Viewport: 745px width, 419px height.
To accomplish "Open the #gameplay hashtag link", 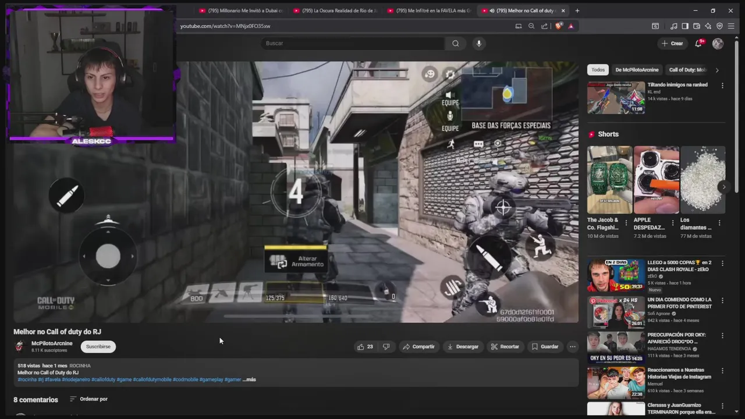I will point(211,379).
